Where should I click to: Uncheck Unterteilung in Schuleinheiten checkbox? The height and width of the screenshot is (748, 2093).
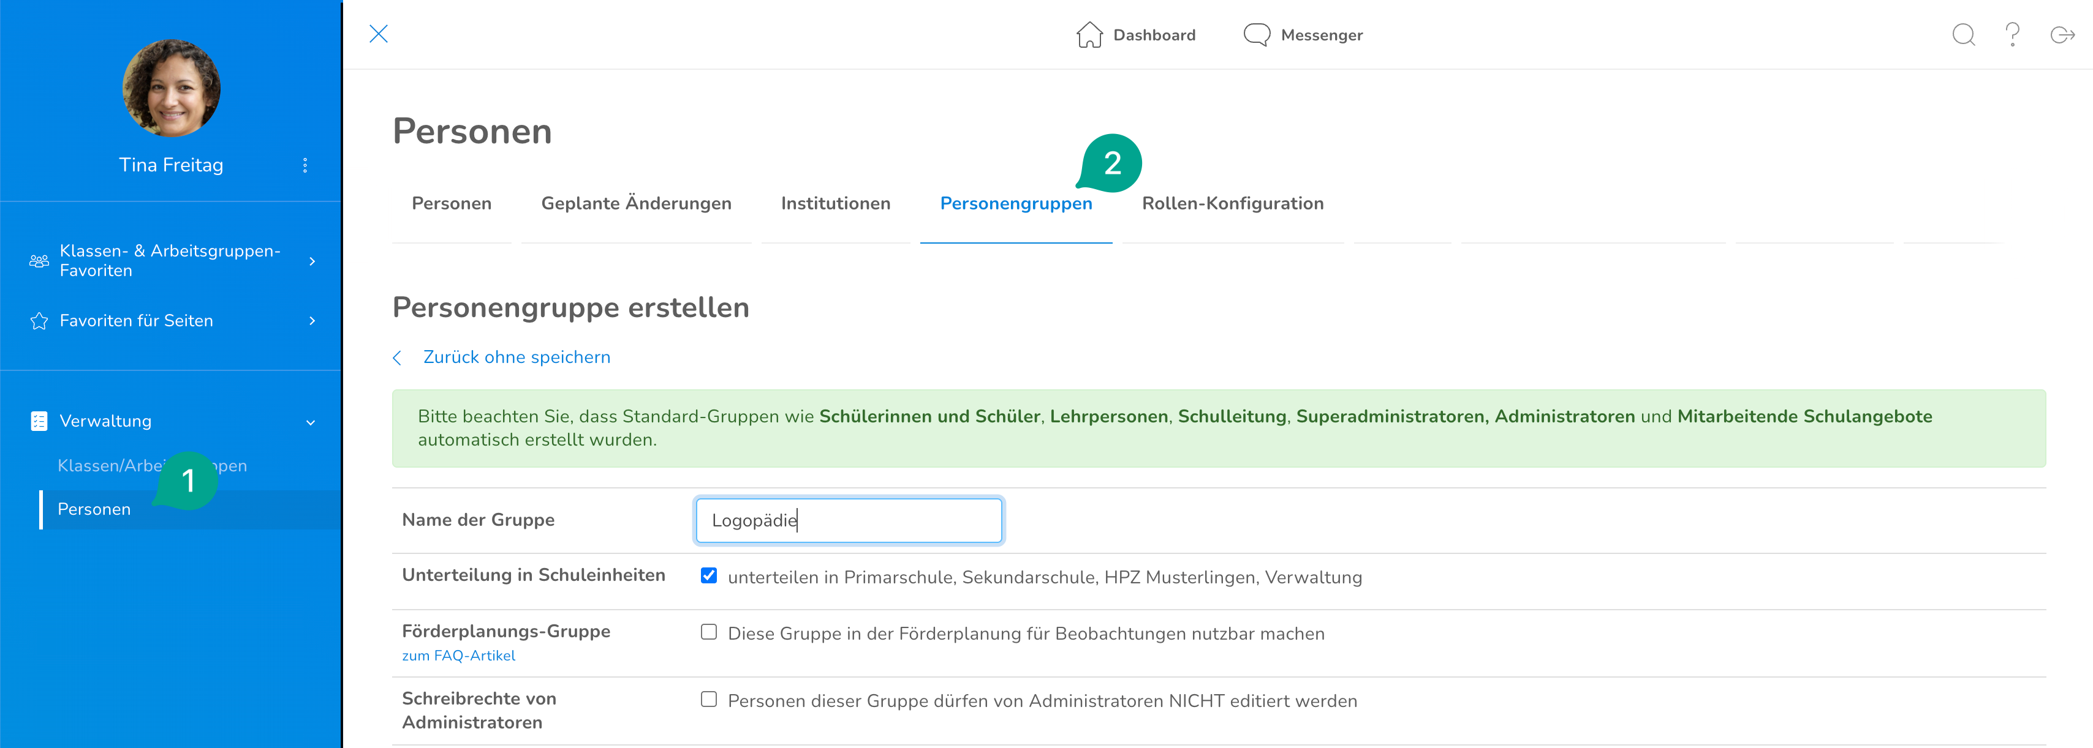tap(708, 576)
